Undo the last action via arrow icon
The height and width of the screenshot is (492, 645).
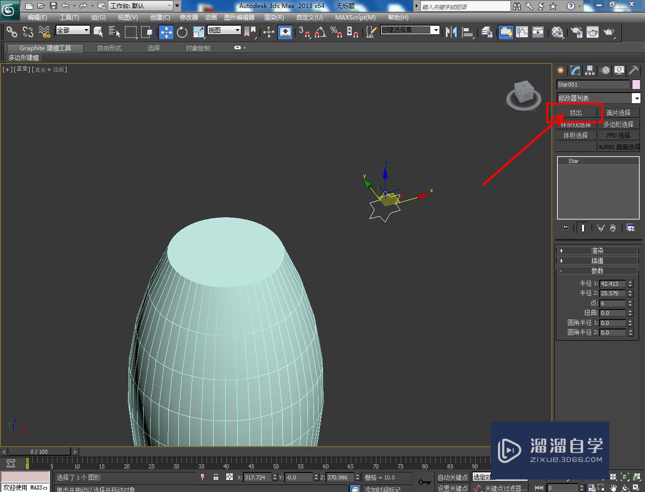tap(66, 6)
